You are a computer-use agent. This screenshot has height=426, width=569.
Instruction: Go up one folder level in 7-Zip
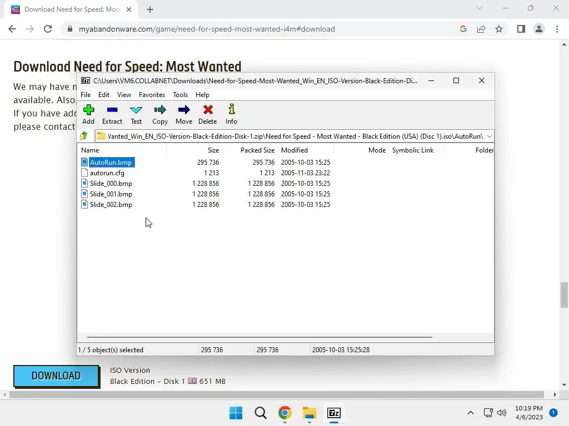pyautogui.click(x=84, y=136)
